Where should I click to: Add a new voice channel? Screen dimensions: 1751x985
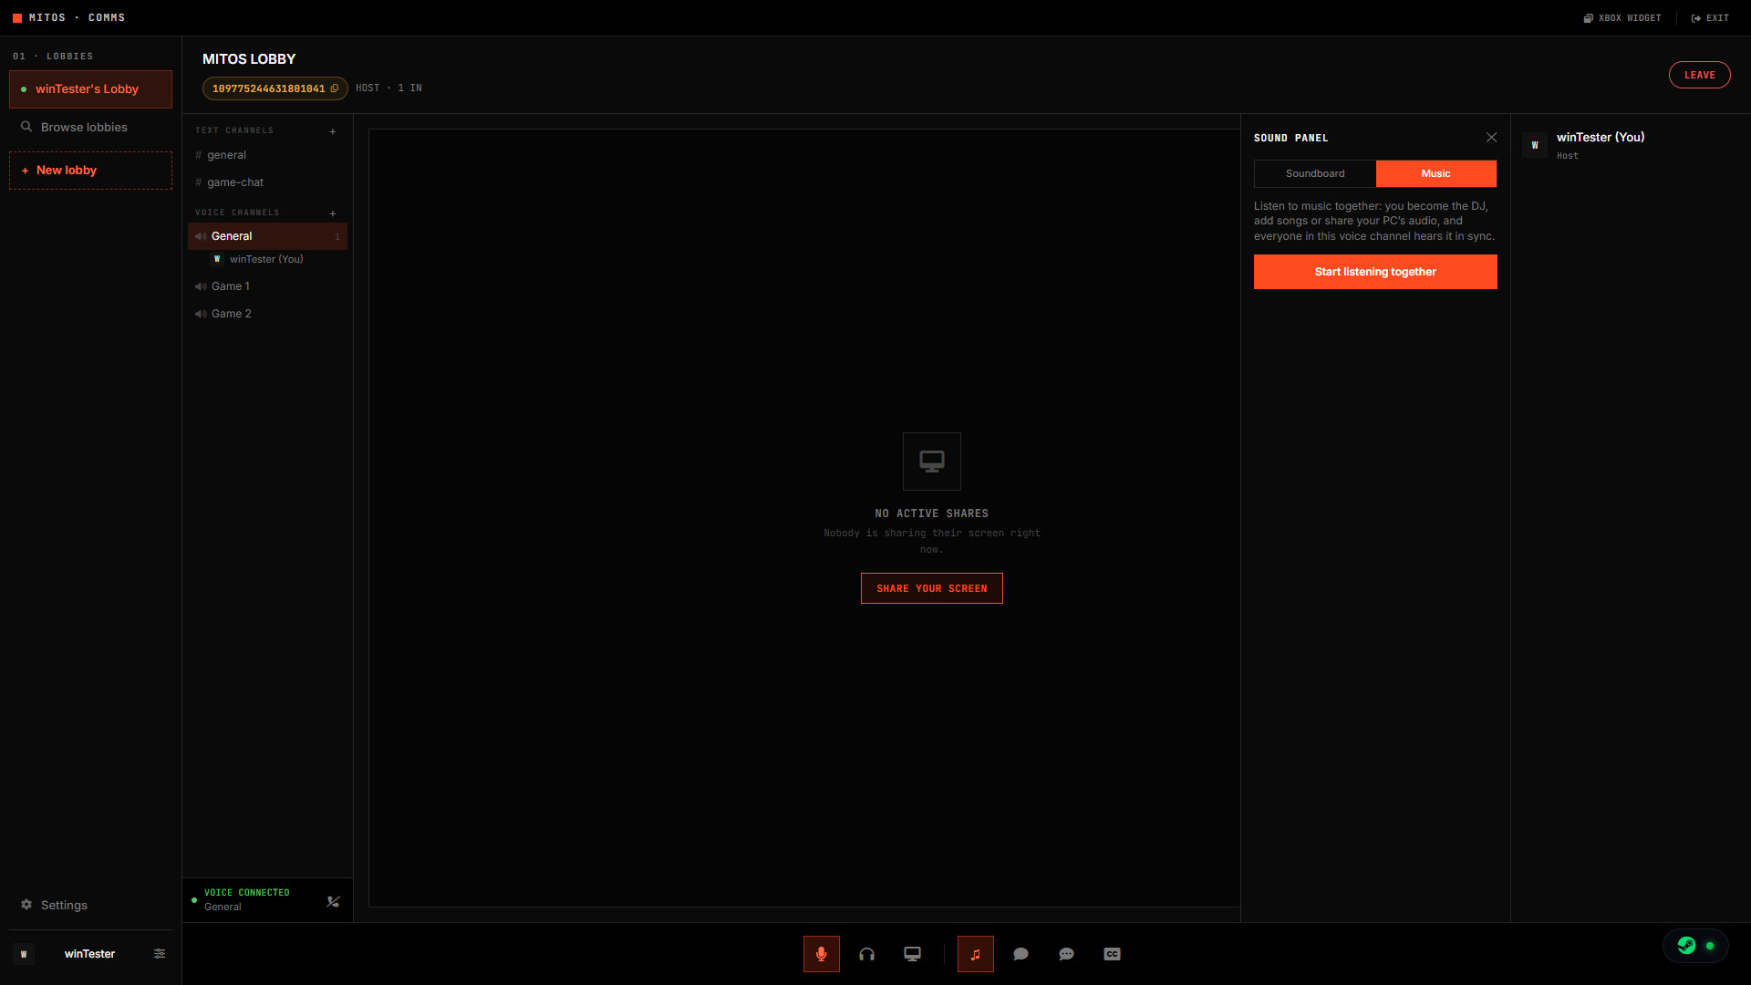click(333, 213)
